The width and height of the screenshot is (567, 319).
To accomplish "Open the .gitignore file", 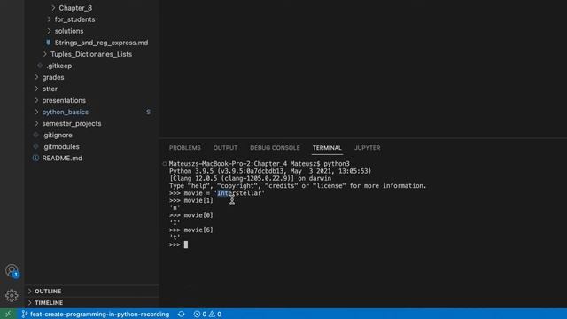I will pos(57,135).
